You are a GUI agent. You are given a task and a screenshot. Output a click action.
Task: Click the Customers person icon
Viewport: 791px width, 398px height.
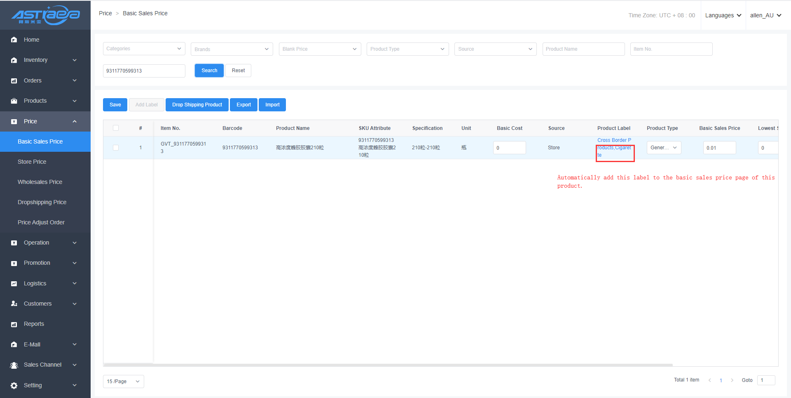tap(14, 304)
